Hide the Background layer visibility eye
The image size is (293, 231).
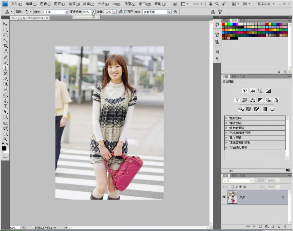click(x=224, y=197)
